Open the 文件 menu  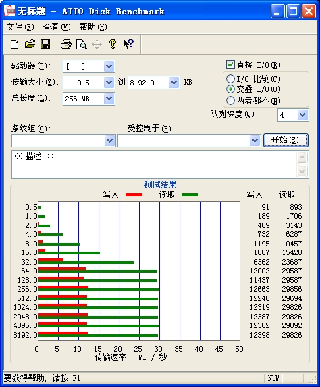(20, 27)
